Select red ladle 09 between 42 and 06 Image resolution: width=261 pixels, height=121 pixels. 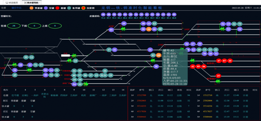(198, 67)
